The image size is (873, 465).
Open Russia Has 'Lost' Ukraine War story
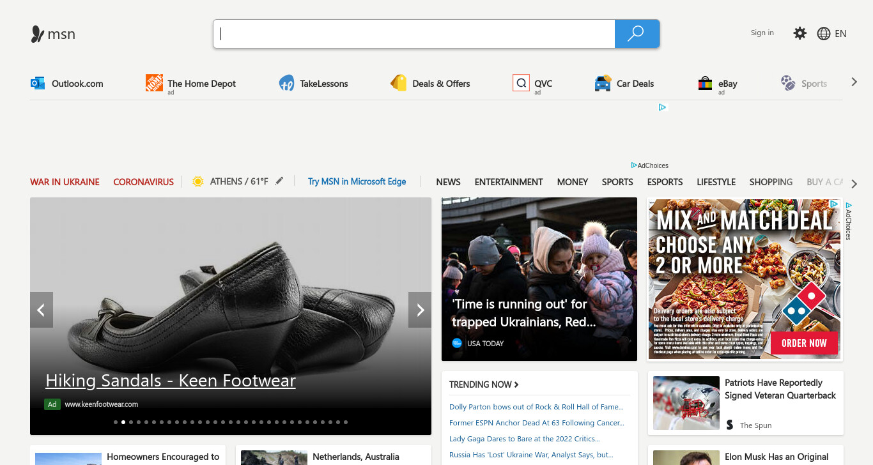tap(531, 455)
